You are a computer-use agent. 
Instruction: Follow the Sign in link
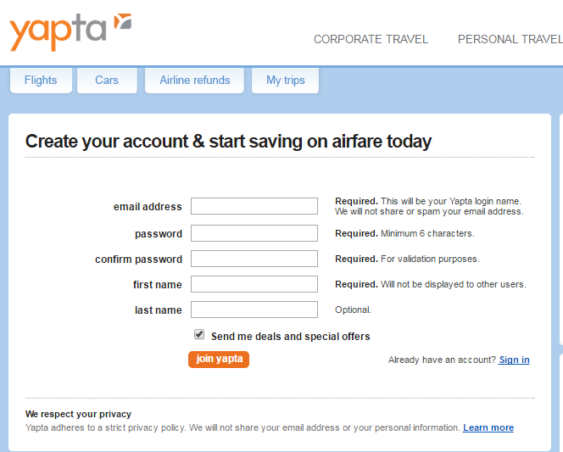(514, 360)
